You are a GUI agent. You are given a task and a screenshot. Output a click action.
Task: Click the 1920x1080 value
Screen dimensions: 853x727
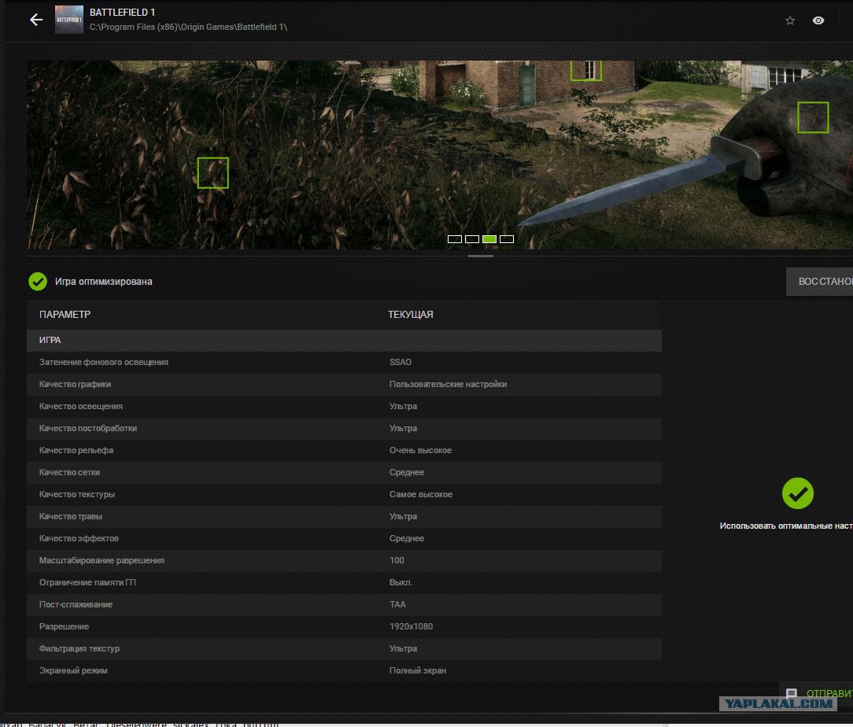coord(412,626)
